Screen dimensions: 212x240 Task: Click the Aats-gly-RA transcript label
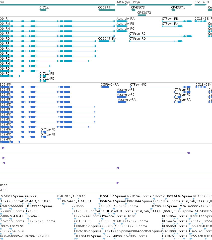126,19
